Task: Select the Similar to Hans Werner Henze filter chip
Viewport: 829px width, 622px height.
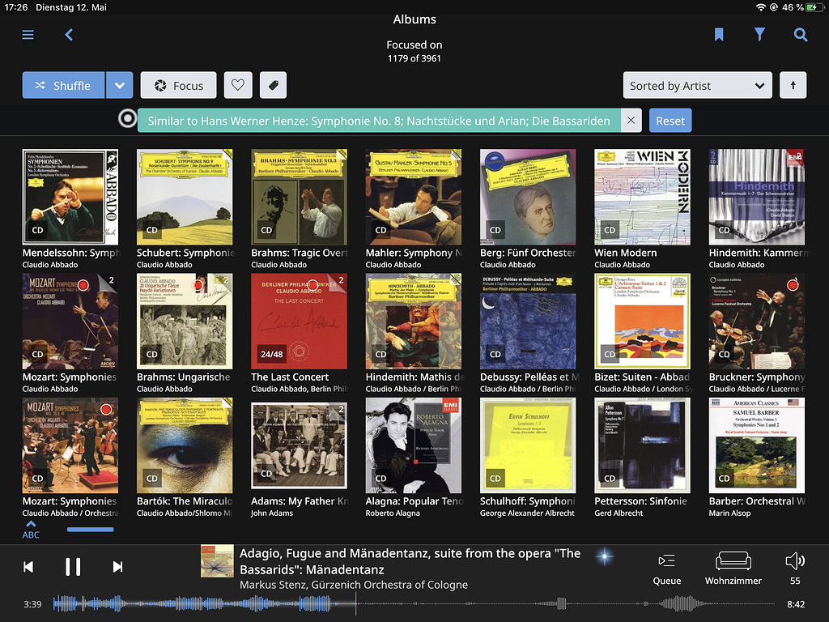Action: coord(379,121)
